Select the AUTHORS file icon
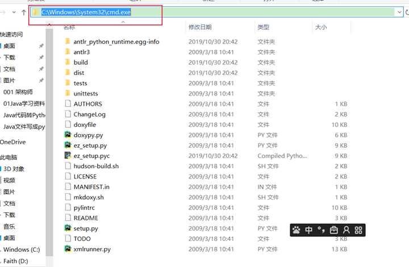Screen dimensions: 409x267 click(68, 103)
